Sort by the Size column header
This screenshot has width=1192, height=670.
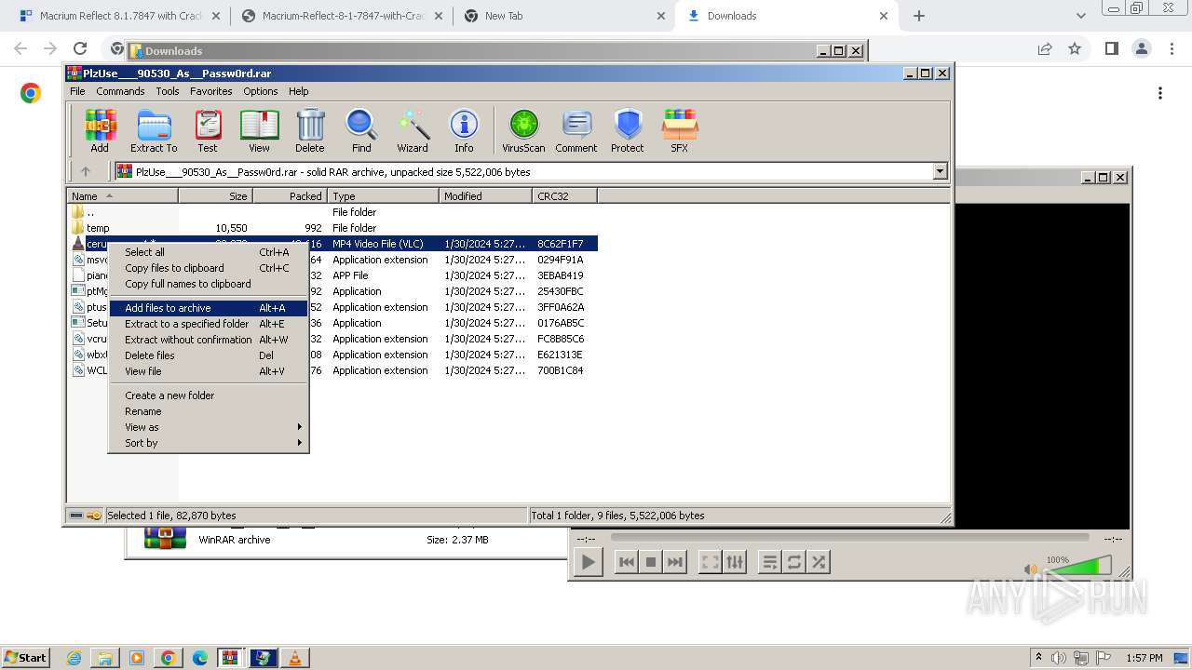pyautogui.click(x=215, y=196)
